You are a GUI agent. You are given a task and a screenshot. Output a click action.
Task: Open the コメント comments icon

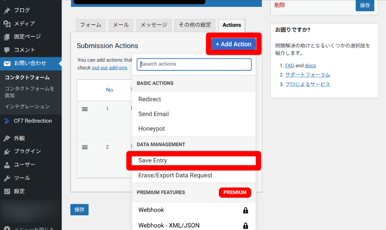(7, 50)
